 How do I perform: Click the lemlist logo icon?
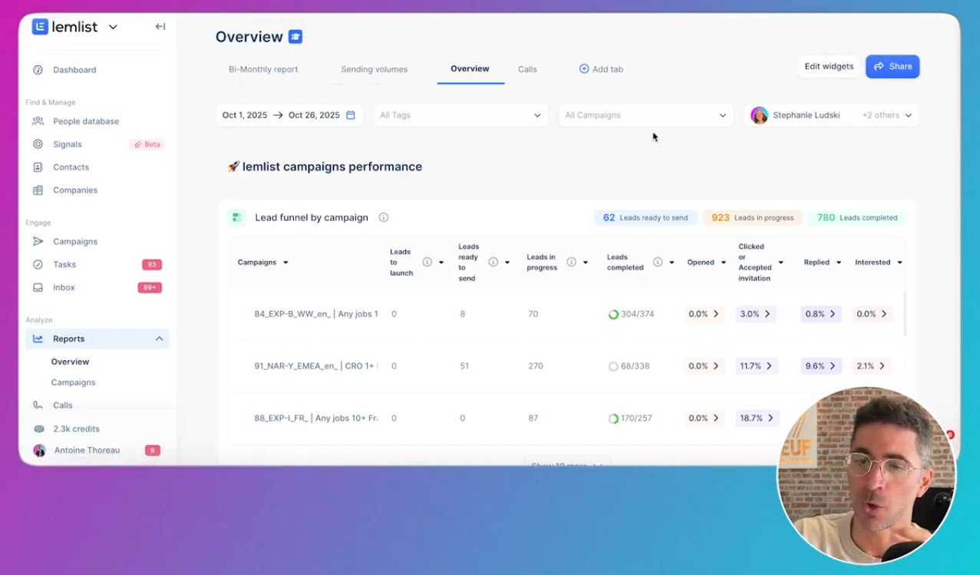pos(40,27)
